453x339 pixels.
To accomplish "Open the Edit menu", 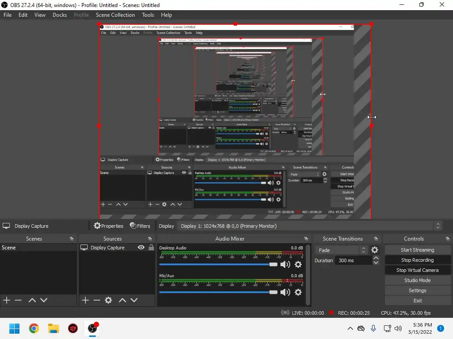I will 23,15.
